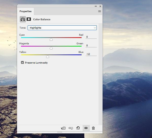Image resolution: width=152 pixels, height=138 pixels.
Task: Click the Magenta-Green slider handle
Action: (x=51, y=48)
